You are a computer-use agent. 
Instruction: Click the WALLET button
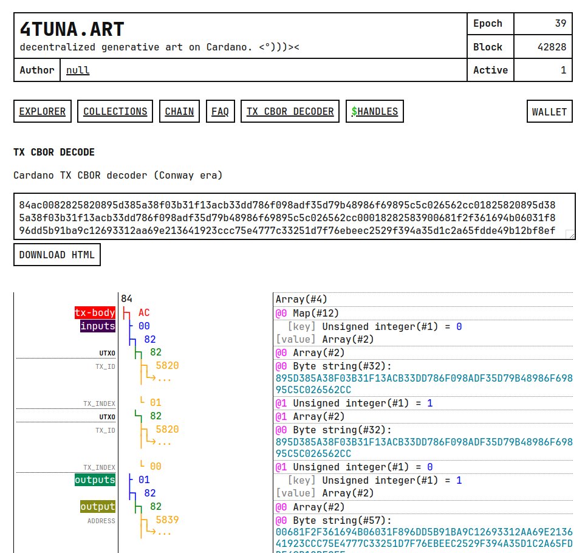pos(550,111)
